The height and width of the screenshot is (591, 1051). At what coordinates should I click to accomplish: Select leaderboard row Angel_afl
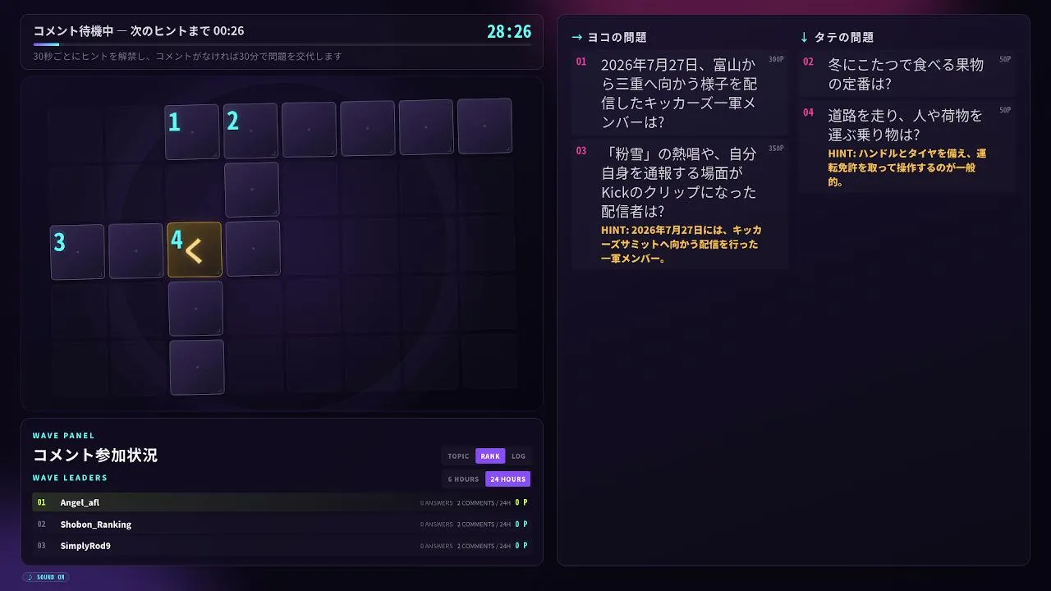(282, 502)
